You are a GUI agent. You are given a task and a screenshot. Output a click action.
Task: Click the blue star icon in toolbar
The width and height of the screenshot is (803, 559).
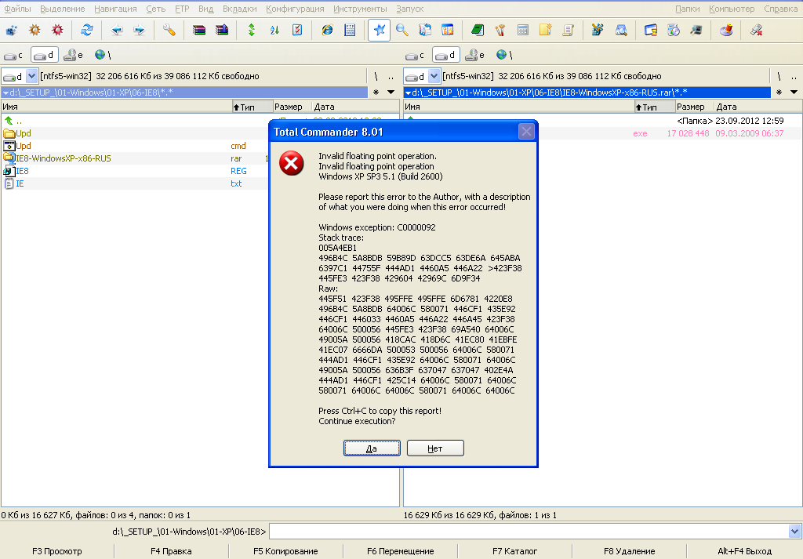(x=380, y=31)
